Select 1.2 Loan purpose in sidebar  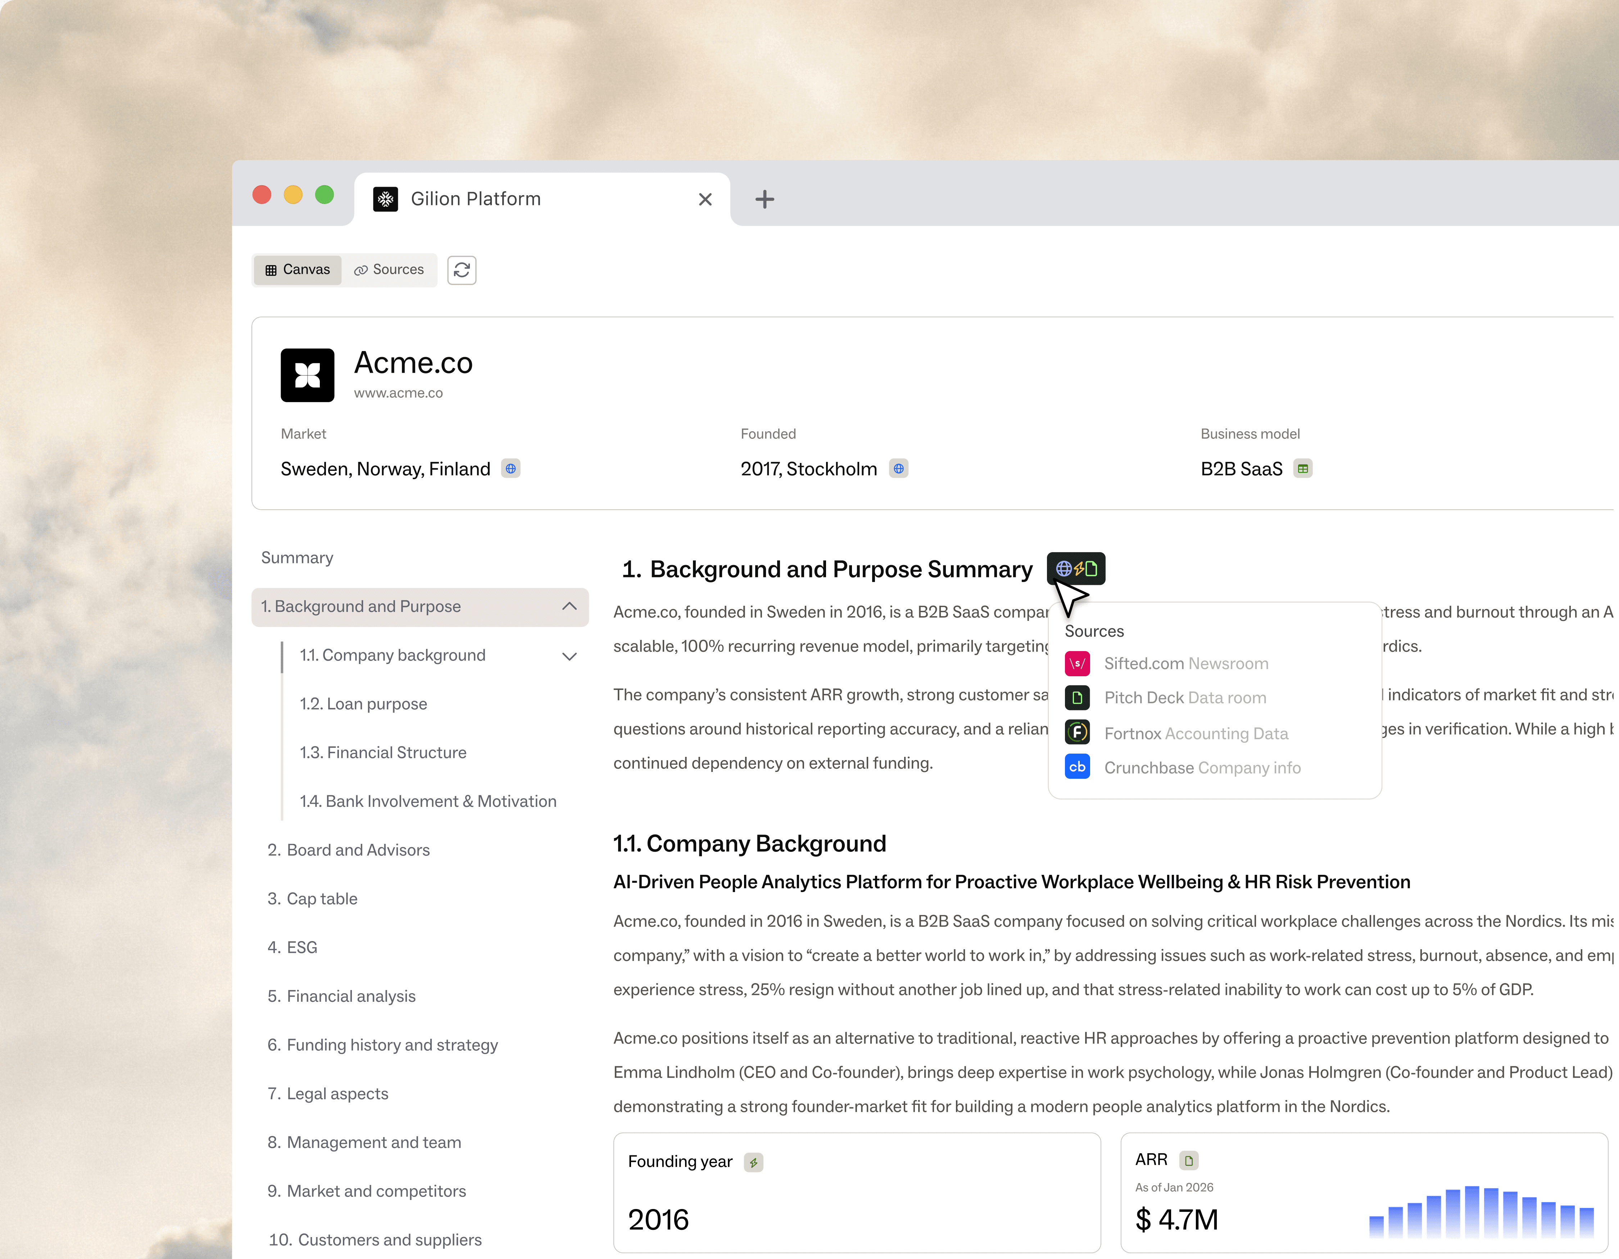[363, 704]
